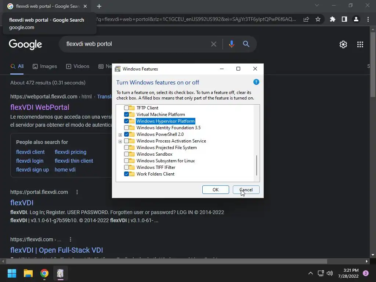The width and height of the screenshot is (376, 282).
Task: Open more options for flexvdi.com result
Action: 70,239
